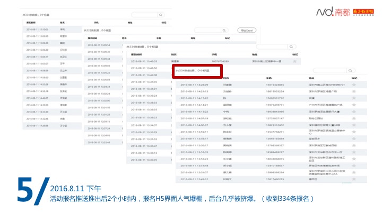Star the row with phone 13751057147
The image size is (382, 214).
coord(354,118)
